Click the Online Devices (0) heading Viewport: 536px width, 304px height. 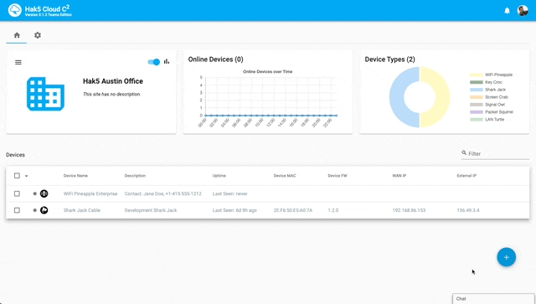pyautogui.click(x=216, y=59)
